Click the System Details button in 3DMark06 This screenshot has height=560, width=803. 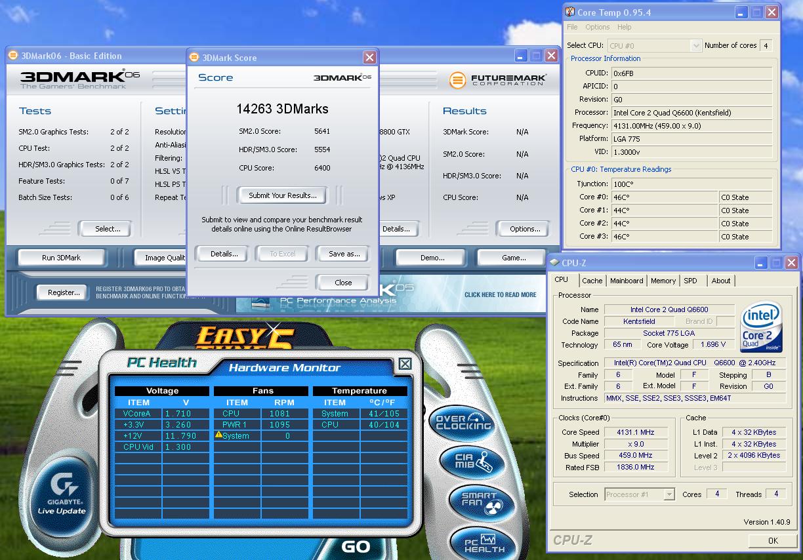(398, 229)
